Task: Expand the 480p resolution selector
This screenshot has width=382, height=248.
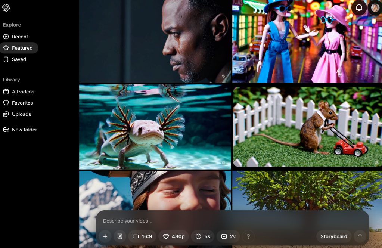Action: tap(174, 236)
